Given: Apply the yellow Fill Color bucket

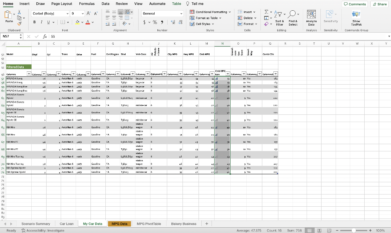Looking at the screenshot, I should [x=77, y=22].
